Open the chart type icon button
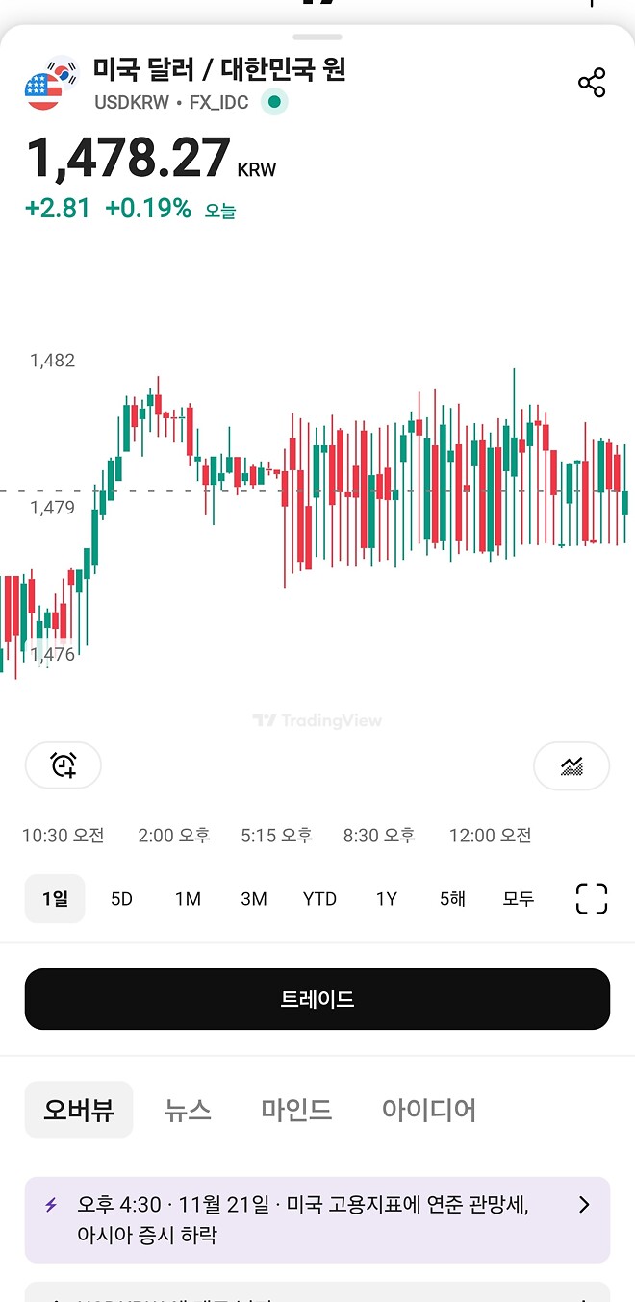 pyautogui.click(x=571, y=765)
